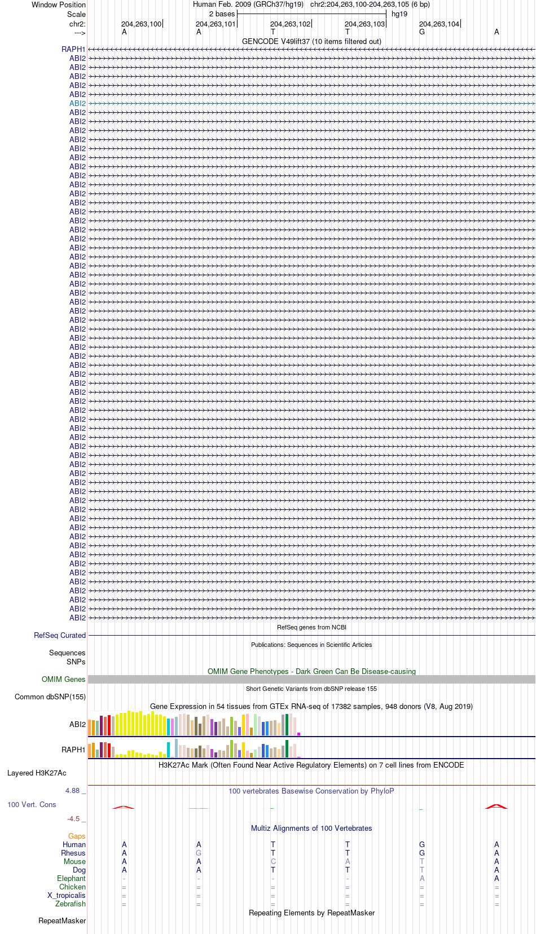536x934 pixels.
Task: Click the OMIM Genes track label
Action: [64, 680]
